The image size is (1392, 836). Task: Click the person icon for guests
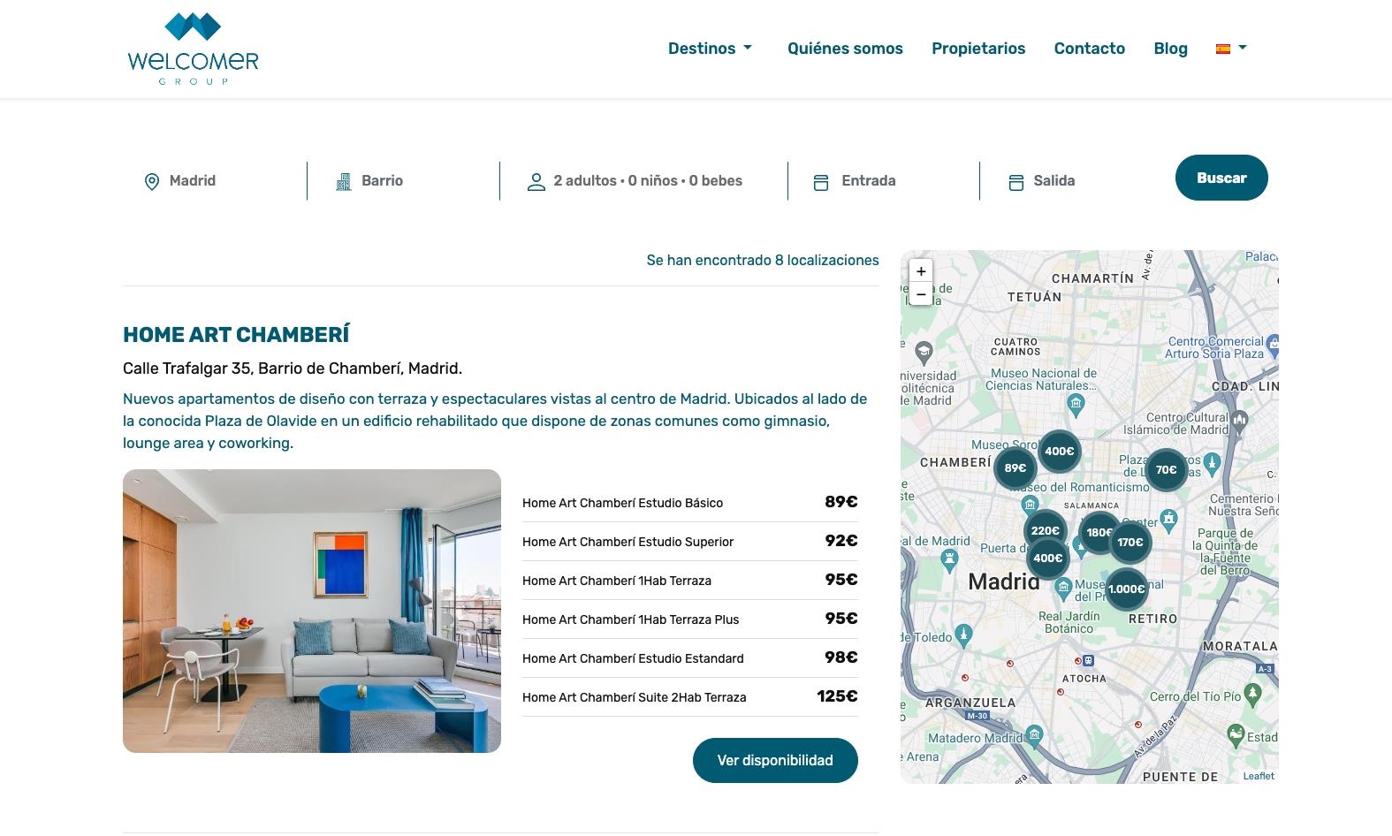pyautogui.click(x=536, y=182)
